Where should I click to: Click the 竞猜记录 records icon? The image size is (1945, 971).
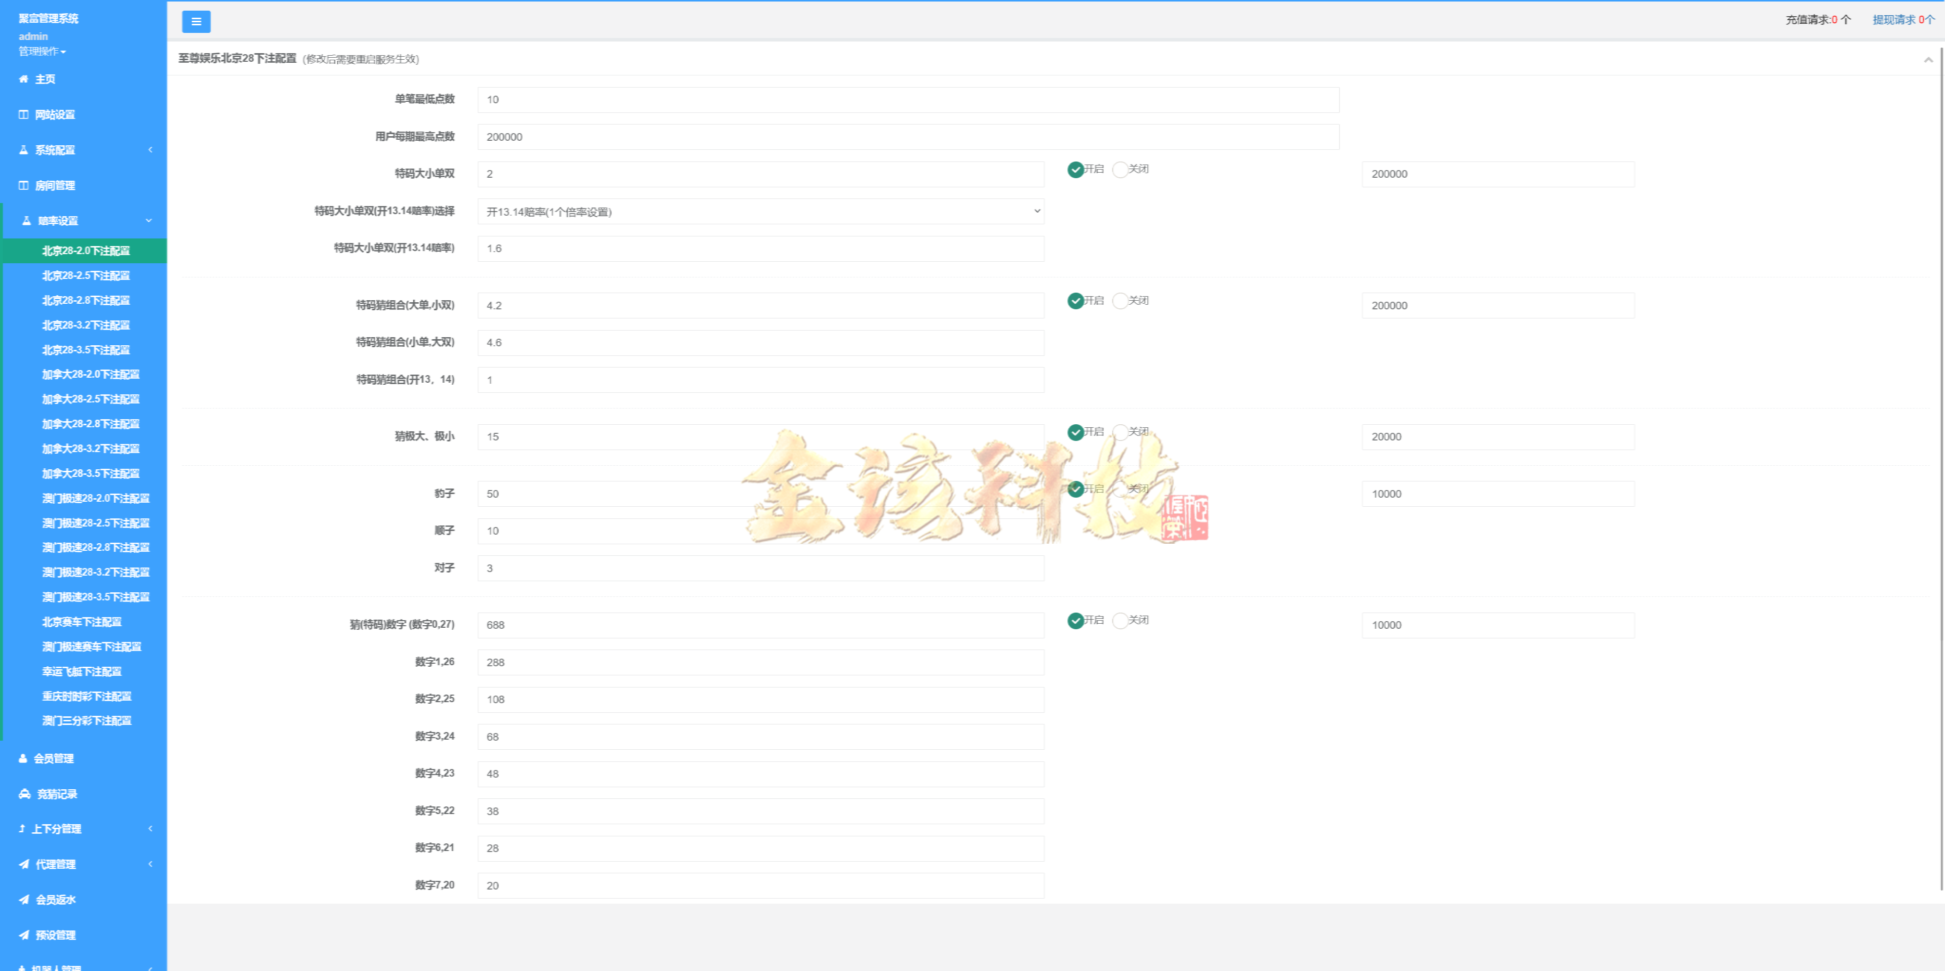pos(23,794)
